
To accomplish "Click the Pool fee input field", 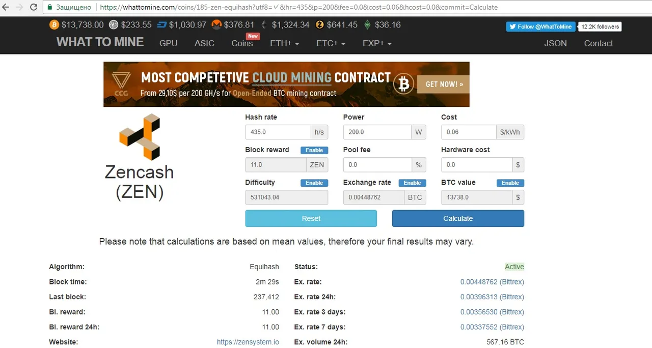I will (377, 164).
